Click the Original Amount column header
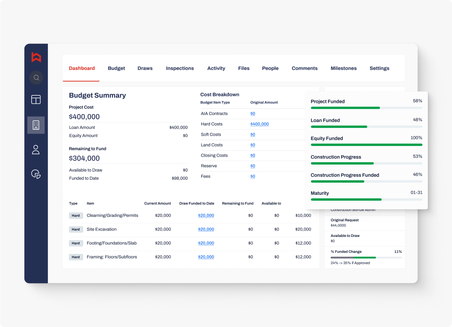 click(264, 103)
